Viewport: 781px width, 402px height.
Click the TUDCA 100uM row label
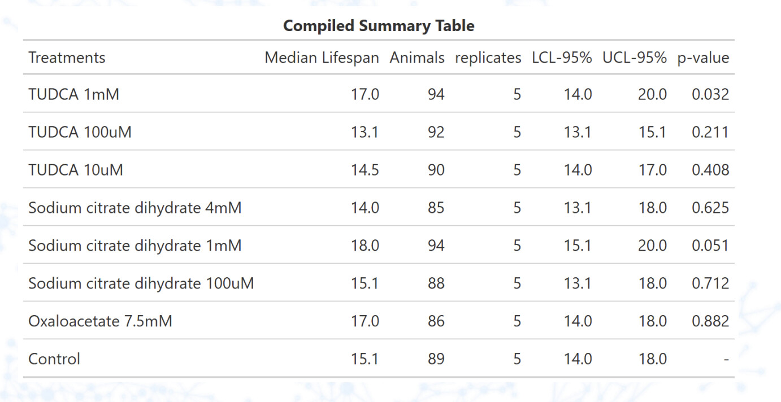(x=80, y=132)
